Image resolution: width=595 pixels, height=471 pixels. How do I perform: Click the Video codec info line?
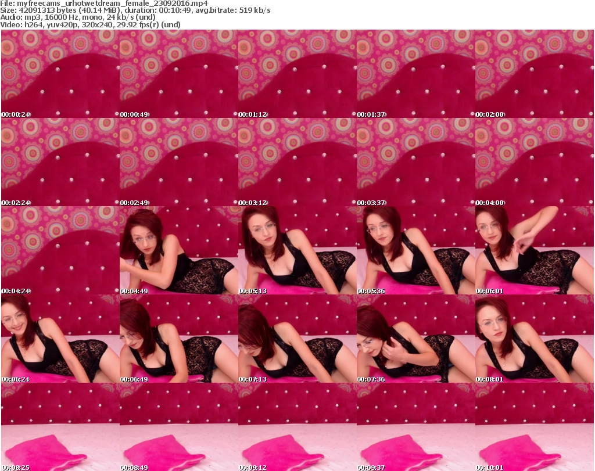click(91, 25)
